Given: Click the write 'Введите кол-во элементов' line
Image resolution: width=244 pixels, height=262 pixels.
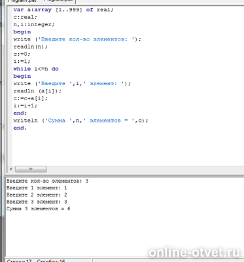Looking at the screenshot, I should [x=77, y=39].
